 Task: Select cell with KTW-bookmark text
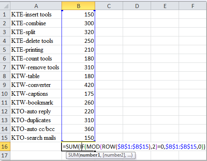pos(36,103)
